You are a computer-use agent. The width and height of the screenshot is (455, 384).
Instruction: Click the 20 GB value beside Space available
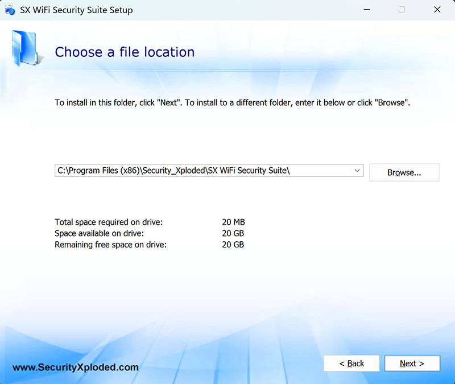pyautogui.click(x=233, y=234)
